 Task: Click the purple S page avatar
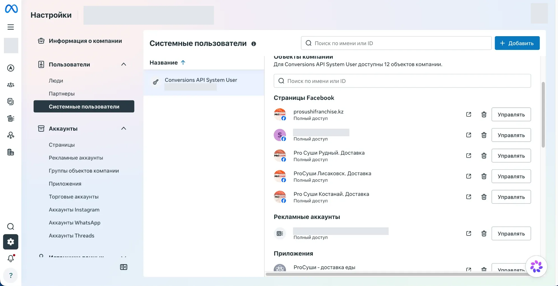[280, 135]
